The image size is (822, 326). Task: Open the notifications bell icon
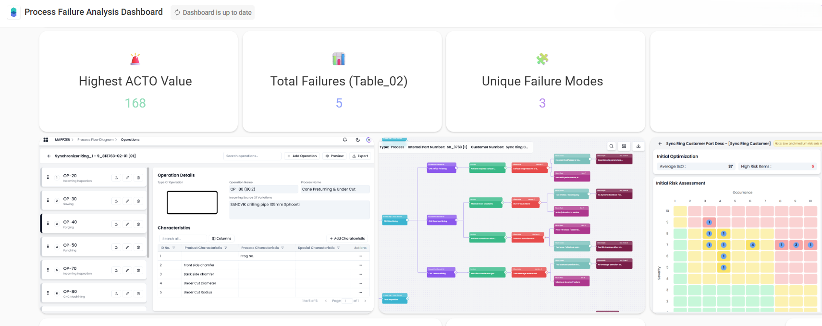(345, 140)
